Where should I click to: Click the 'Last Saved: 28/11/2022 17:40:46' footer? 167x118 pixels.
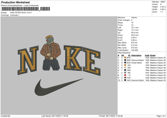click(x=55, y=116)
